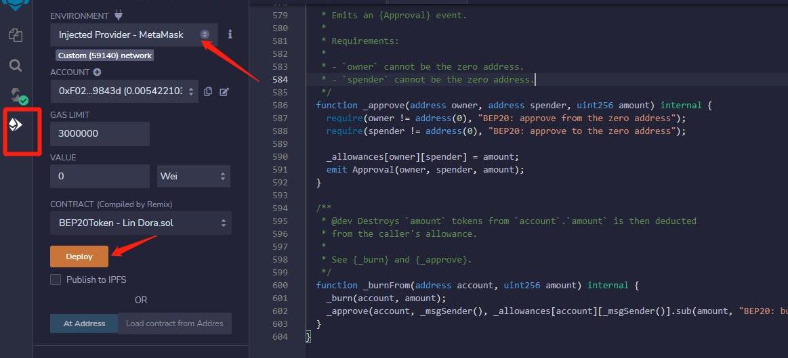Click the GAS LIMIT input field
Image resolution: width=788 pixels, height=358 pixels.
(x=100, y=134)
